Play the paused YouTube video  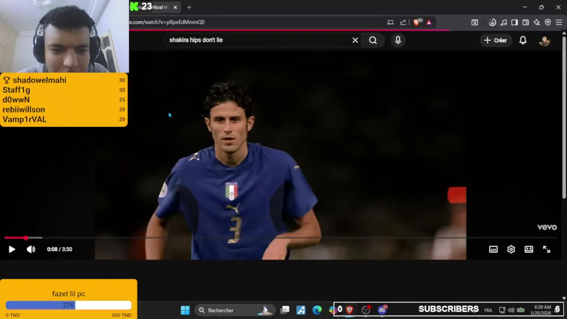click(12, 249)
